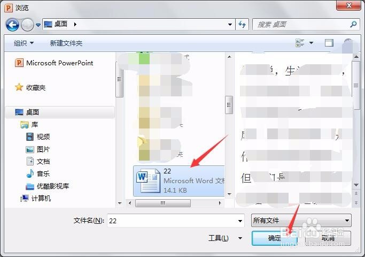The width and height of the screenshot is (365, 257).
Task: Click the refresh button beside address bar
Action: click(242, 25)
